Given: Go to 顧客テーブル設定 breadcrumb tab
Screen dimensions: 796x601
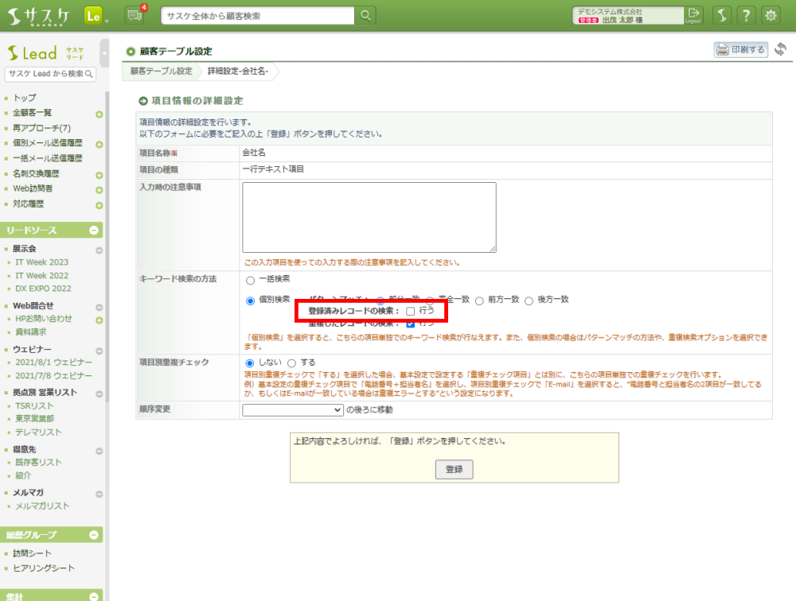Looking at the screenshot, I should coord(162,72).
